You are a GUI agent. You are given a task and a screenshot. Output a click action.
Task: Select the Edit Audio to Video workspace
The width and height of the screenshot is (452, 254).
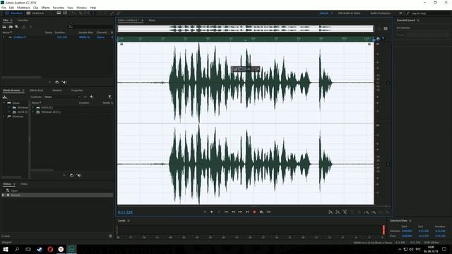[349, 13]
